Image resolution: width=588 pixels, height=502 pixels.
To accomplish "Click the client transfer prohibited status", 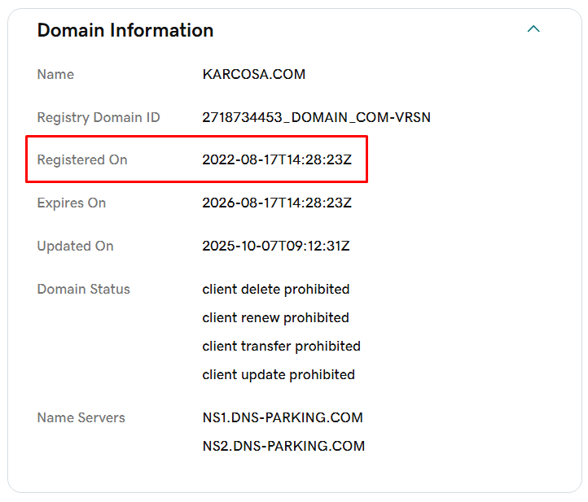I will (281, 346).
